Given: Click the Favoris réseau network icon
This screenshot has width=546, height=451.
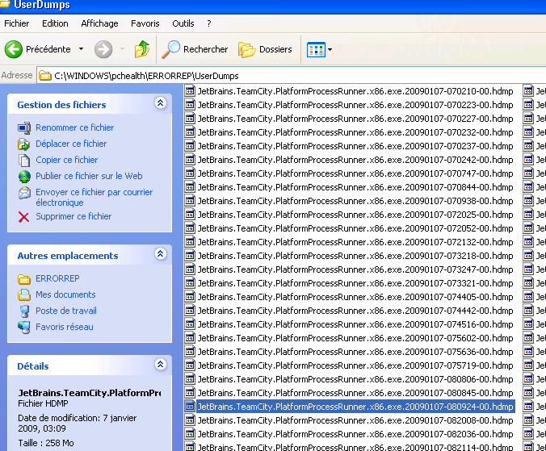Looking at the screenshot, I should 24,328.
